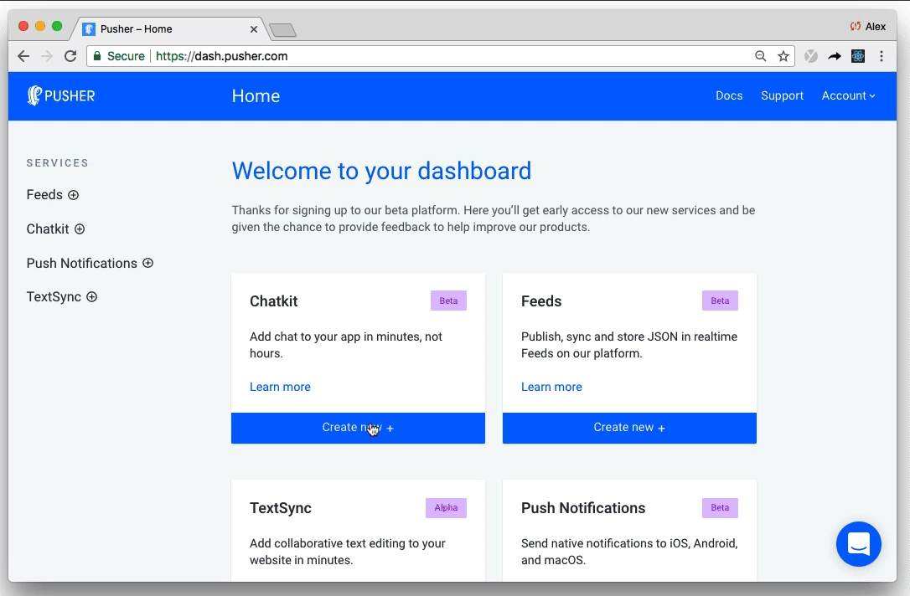
Task: Select TextSync in the sidebar
Action: [x=54, y=297]
